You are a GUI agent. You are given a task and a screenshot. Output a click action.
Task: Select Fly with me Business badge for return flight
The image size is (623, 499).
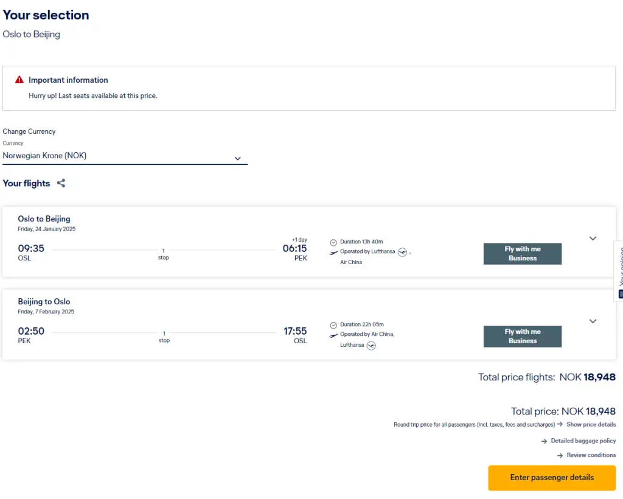[x=522, y=337]
